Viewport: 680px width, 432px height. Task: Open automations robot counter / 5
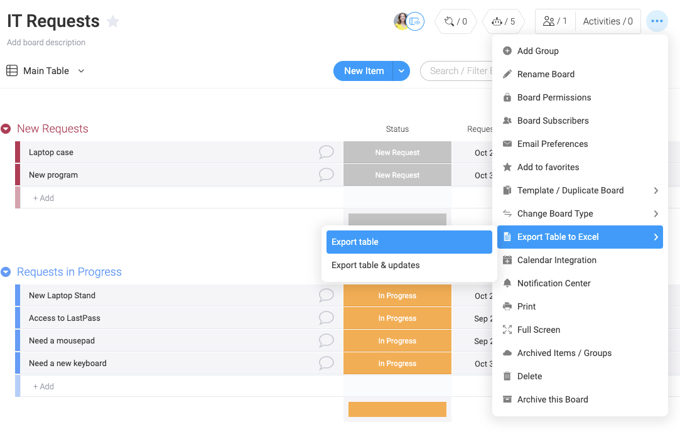[x=503, y=21]
